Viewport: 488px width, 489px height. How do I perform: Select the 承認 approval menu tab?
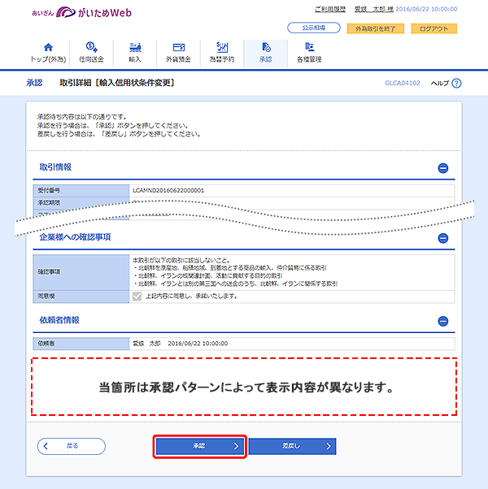point(265,53)
